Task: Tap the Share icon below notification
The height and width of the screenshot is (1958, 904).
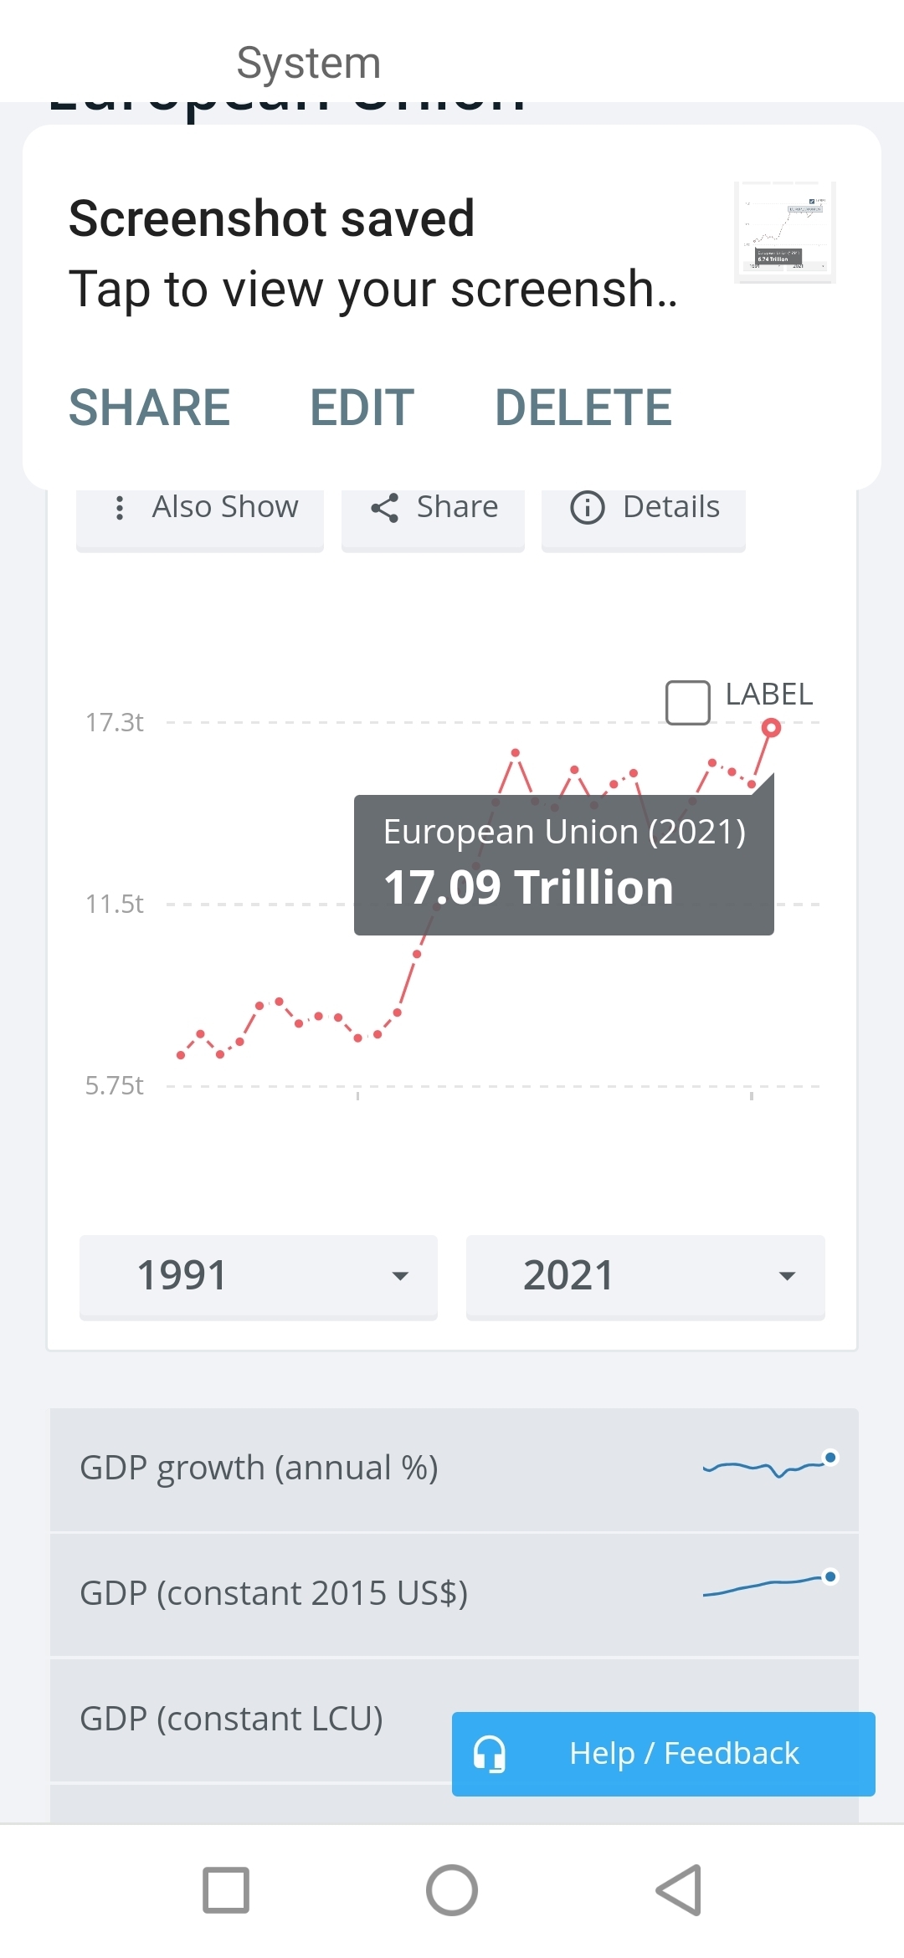Action: pos(384,508)
